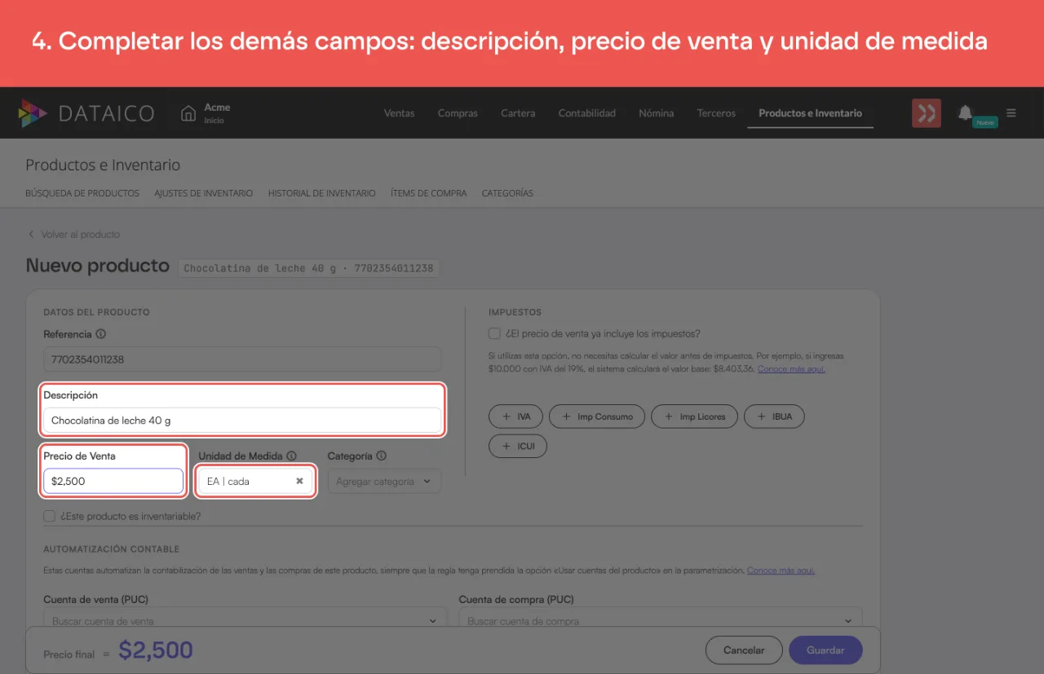The height and width of the screenshot is (674, 1044).
Task: Click the Precio de Venta field
Action: point(113,481)
